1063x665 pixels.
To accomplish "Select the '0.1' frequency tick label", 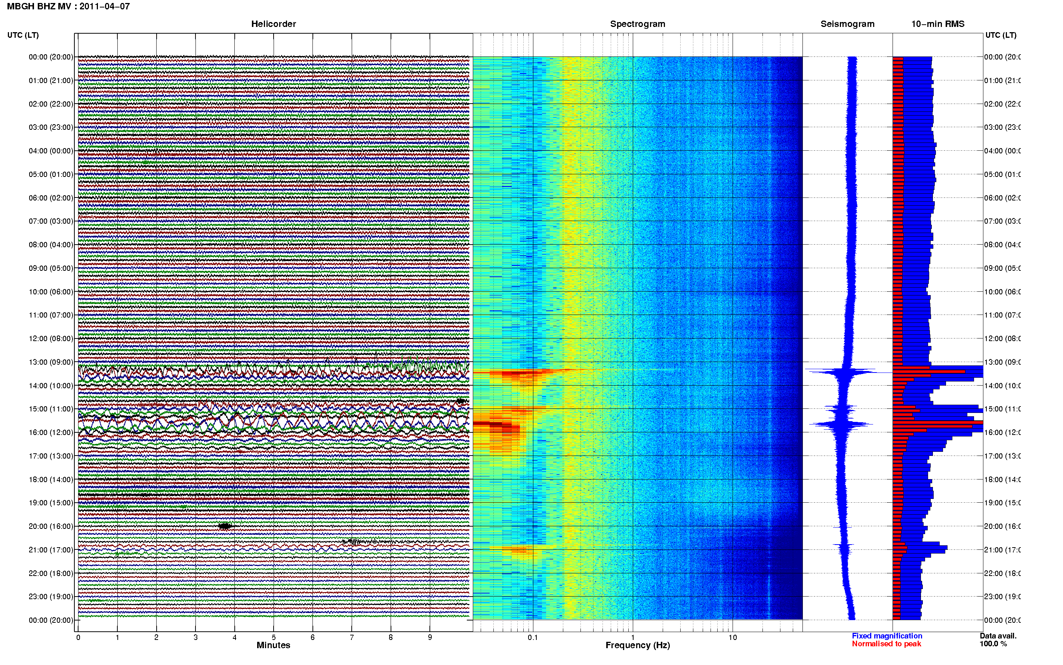I will click(x=533, y=637).
